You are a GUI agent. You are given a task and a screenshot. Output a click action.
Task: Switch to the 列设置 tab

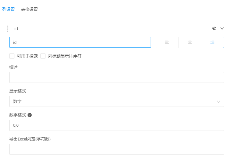point(9,9)
